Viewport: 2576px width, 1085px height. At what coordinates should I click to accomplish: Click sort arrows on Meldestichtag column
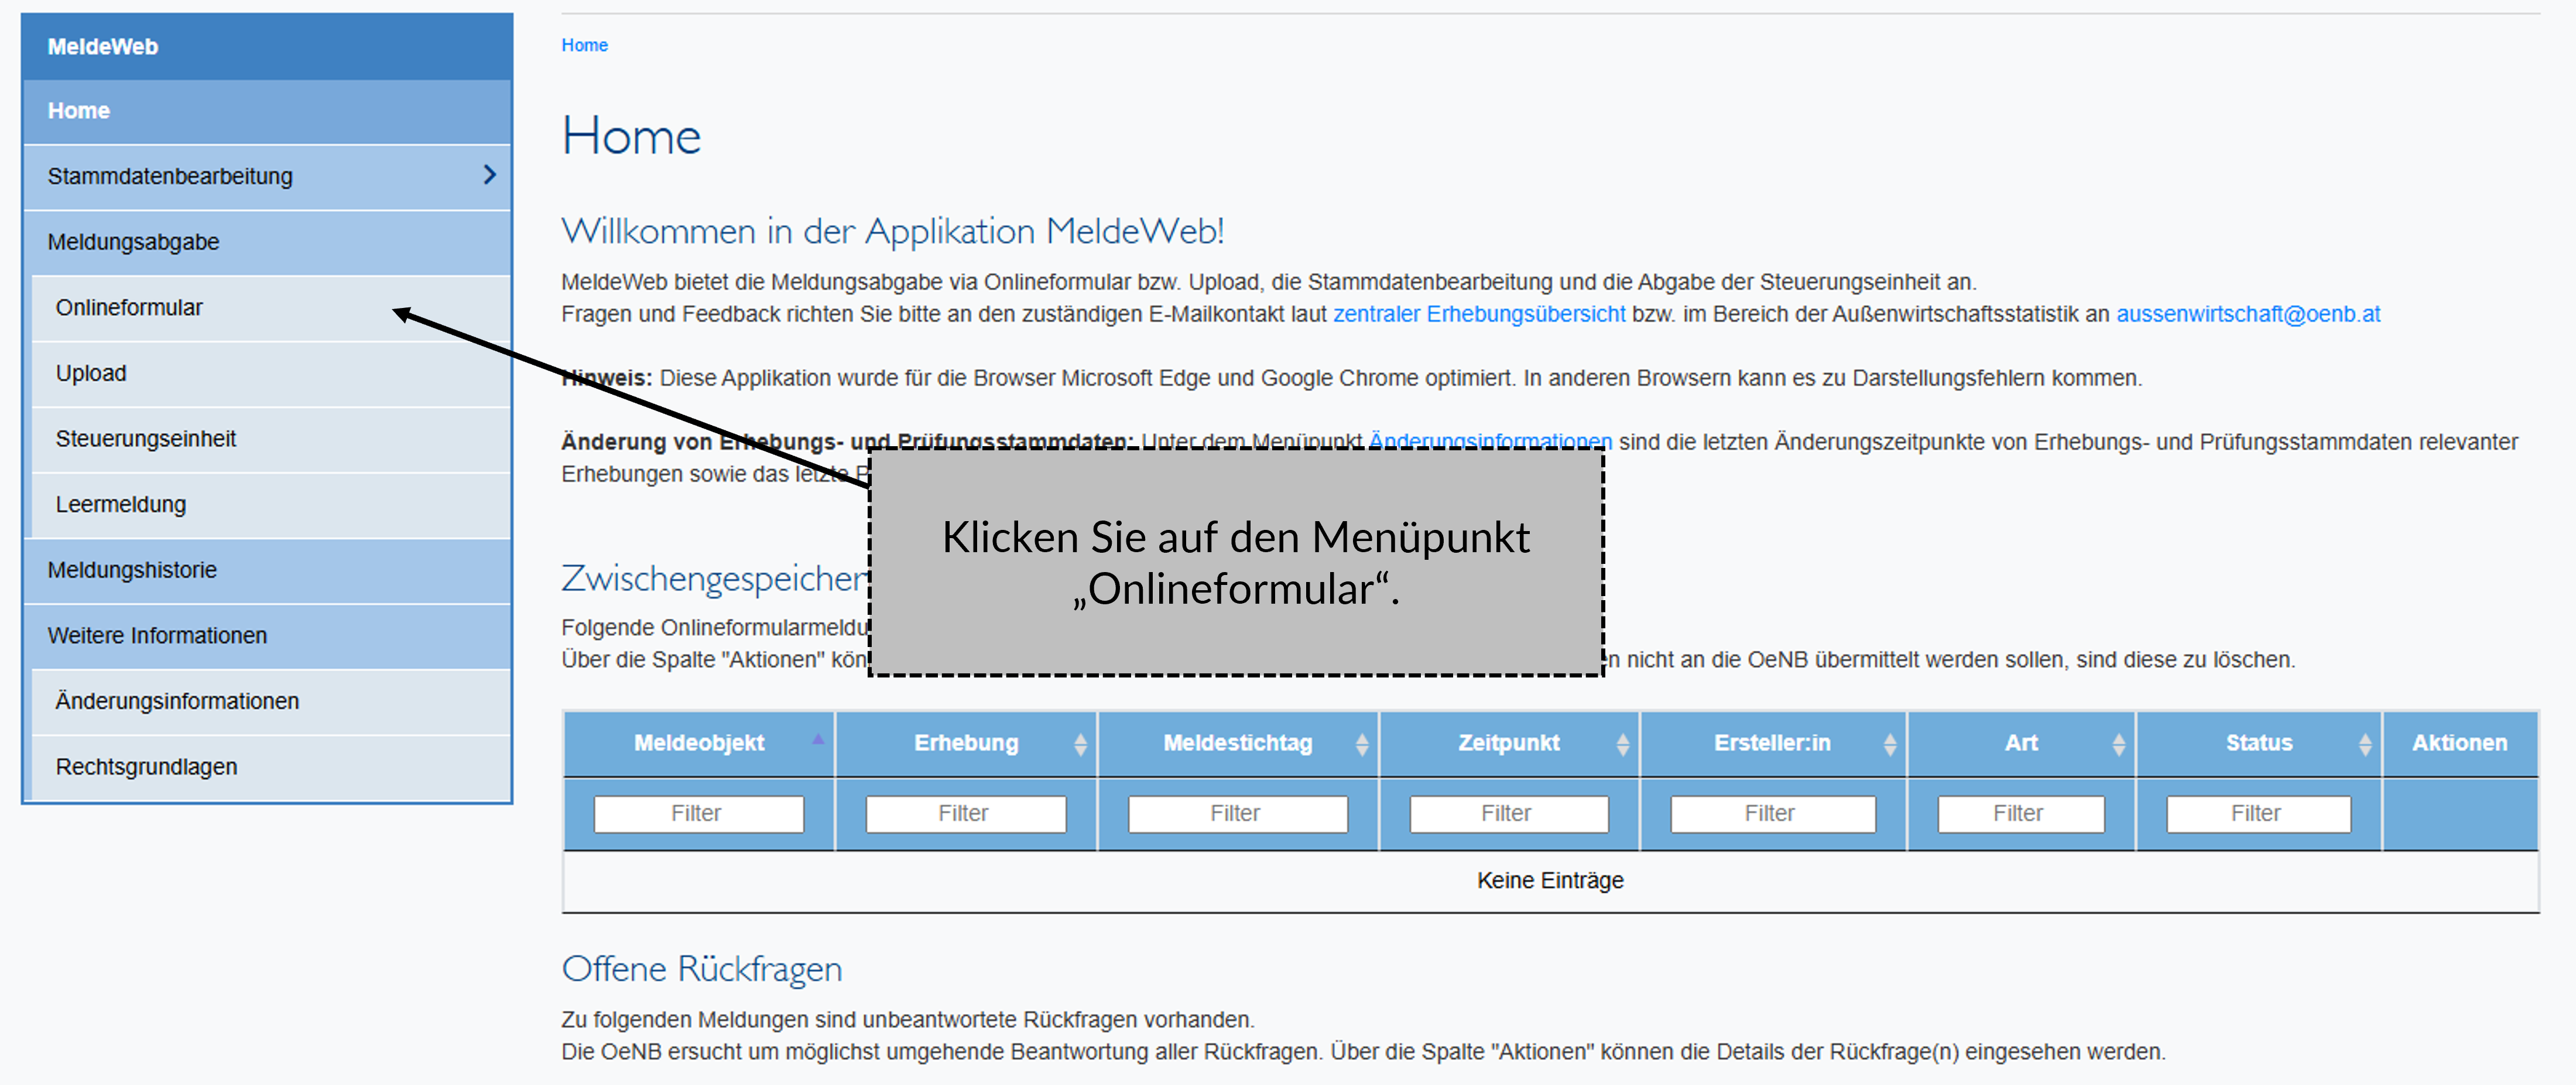pyautogui.click(x=1361, y=744)
